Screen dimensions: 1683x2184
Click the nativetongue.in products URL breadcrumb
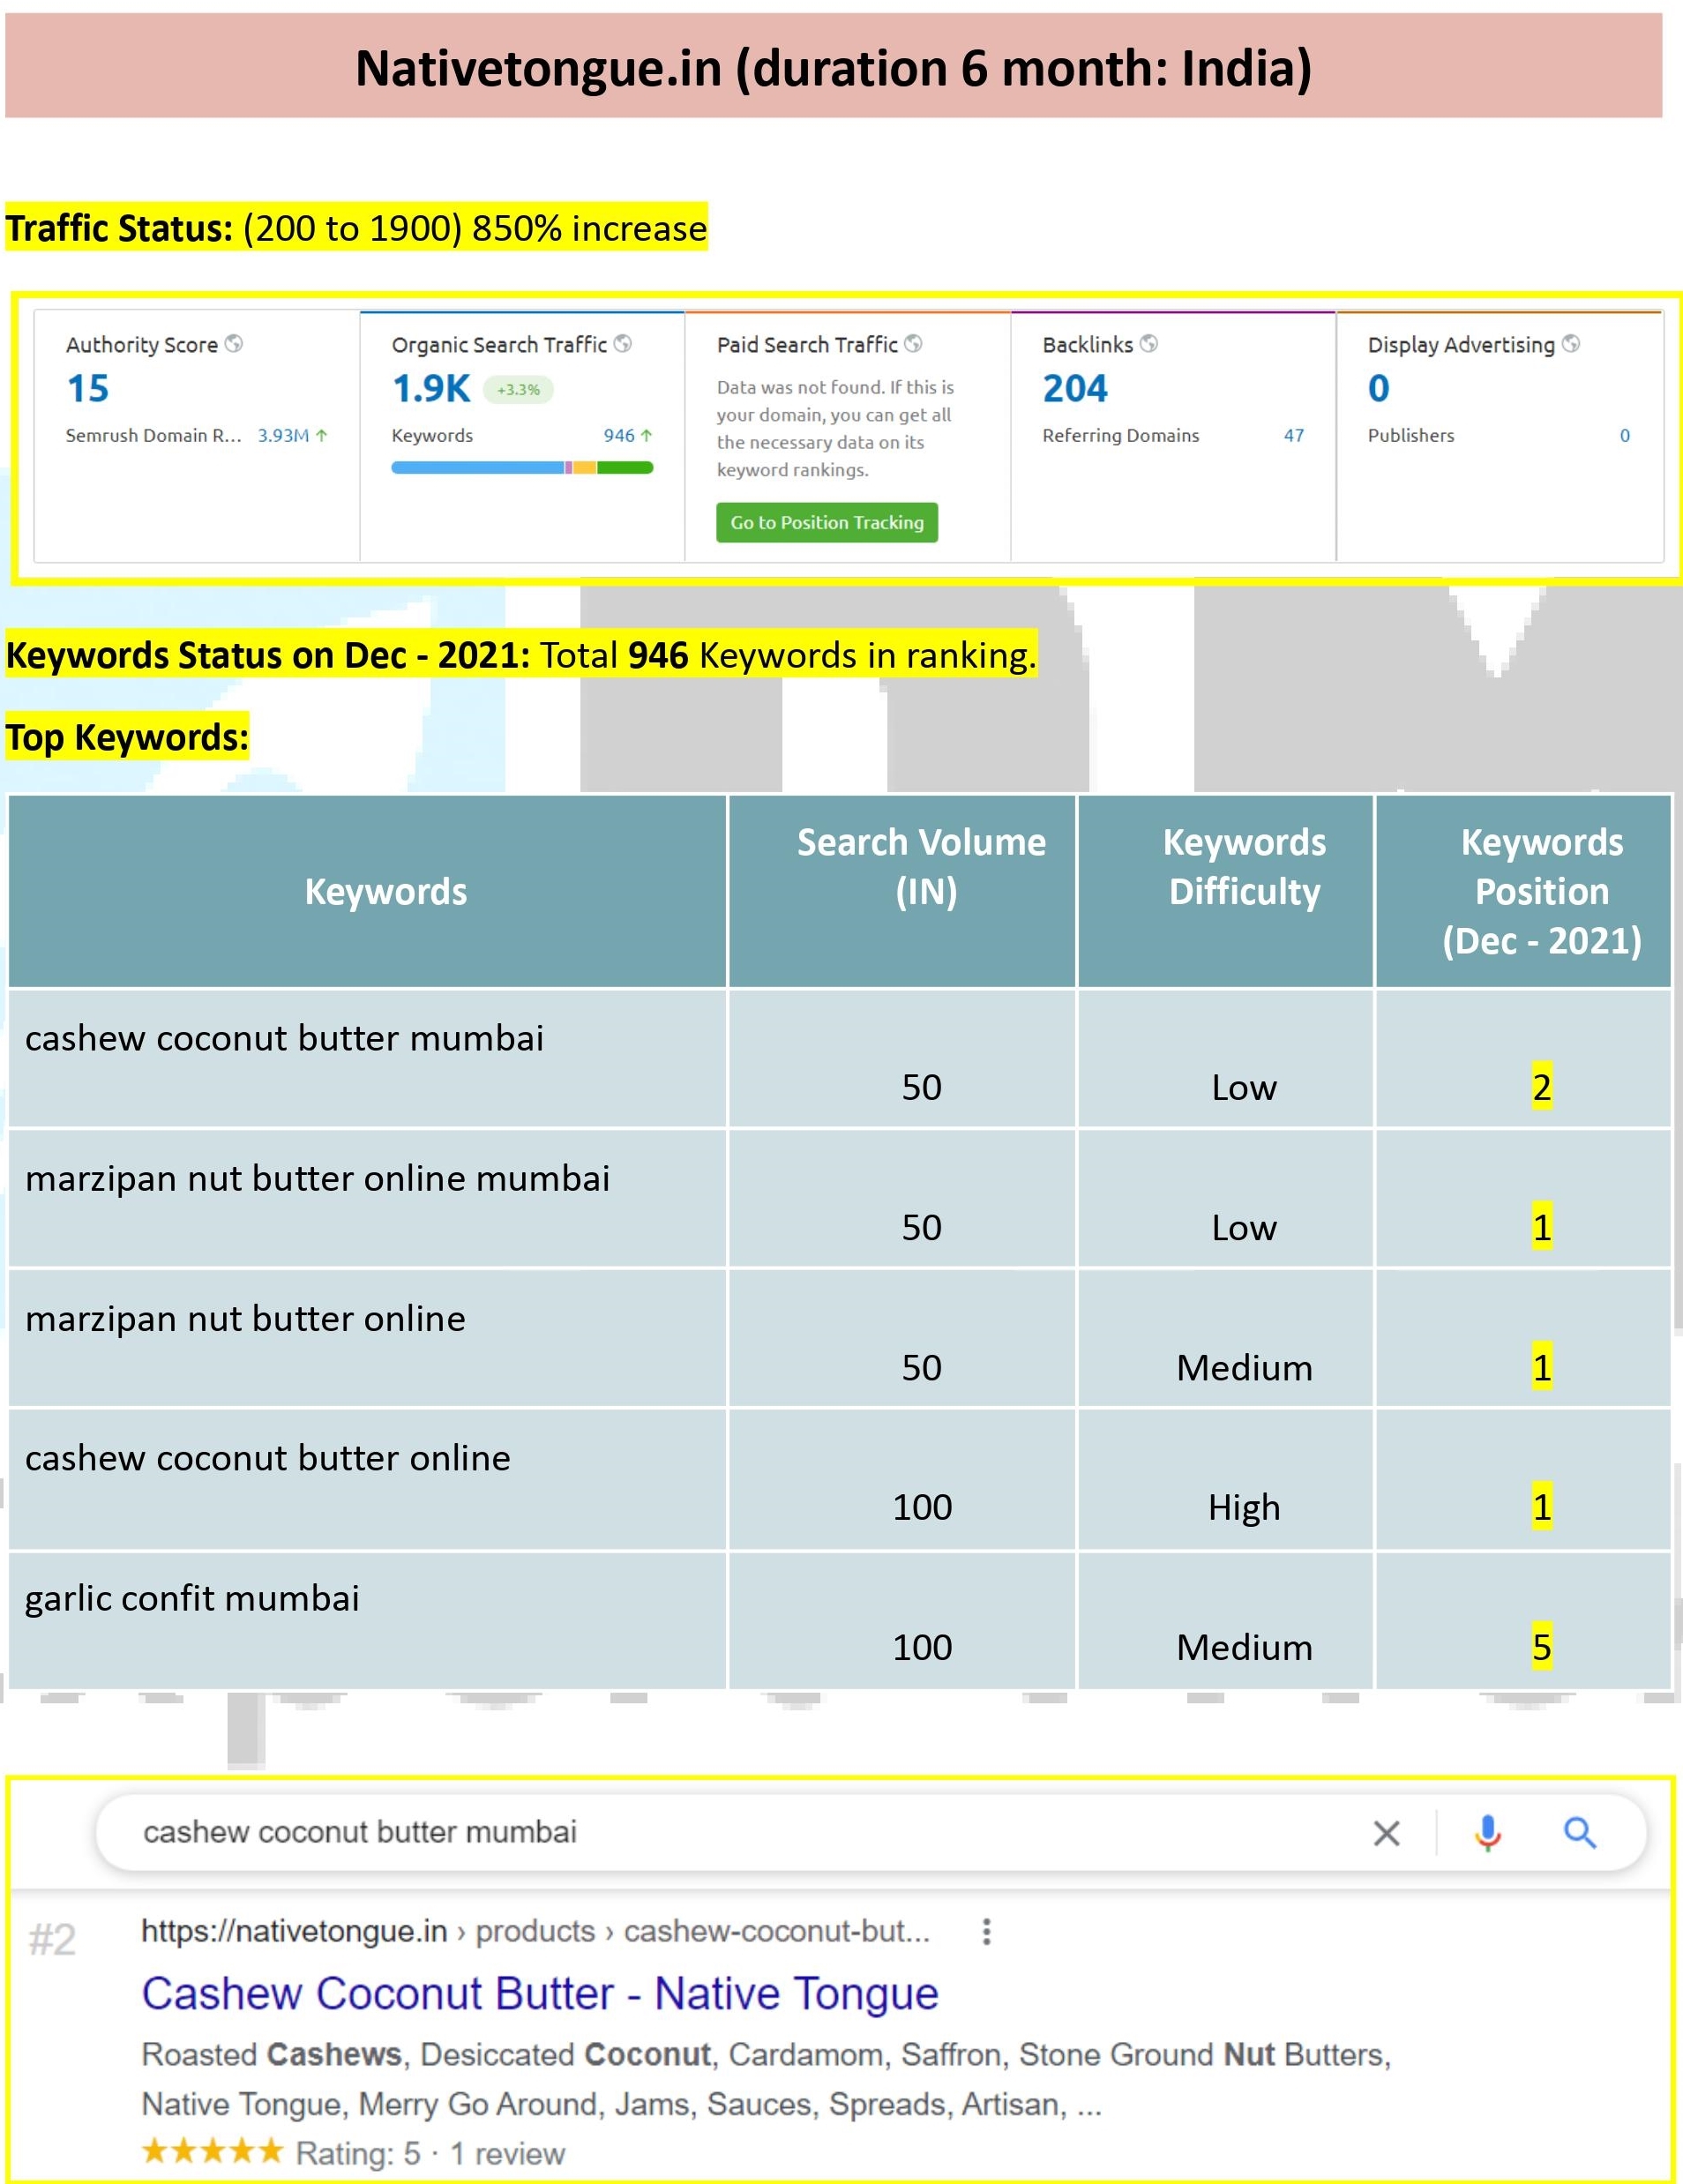[x=535, y=1931]
